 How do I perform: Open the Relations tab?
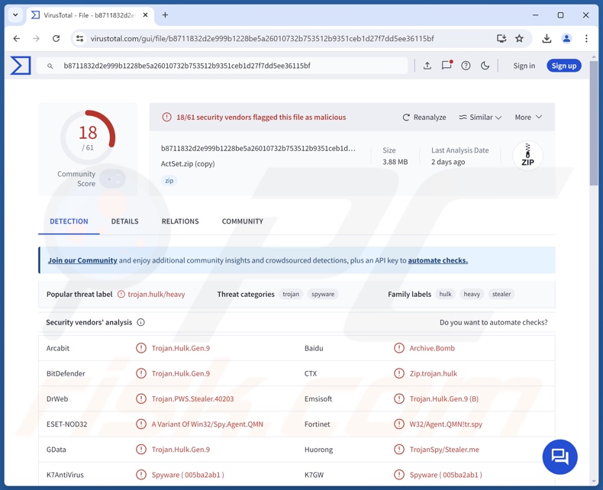[x=180, y=221]
